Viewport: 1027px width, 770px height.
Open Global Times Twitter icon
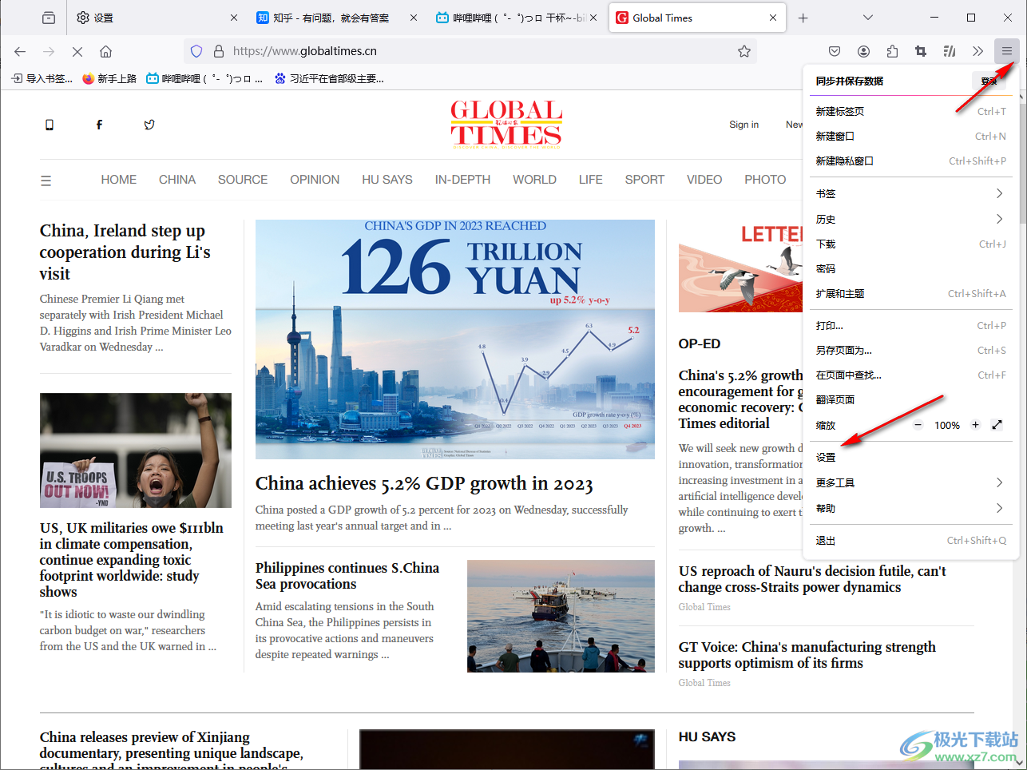(149, 125)
